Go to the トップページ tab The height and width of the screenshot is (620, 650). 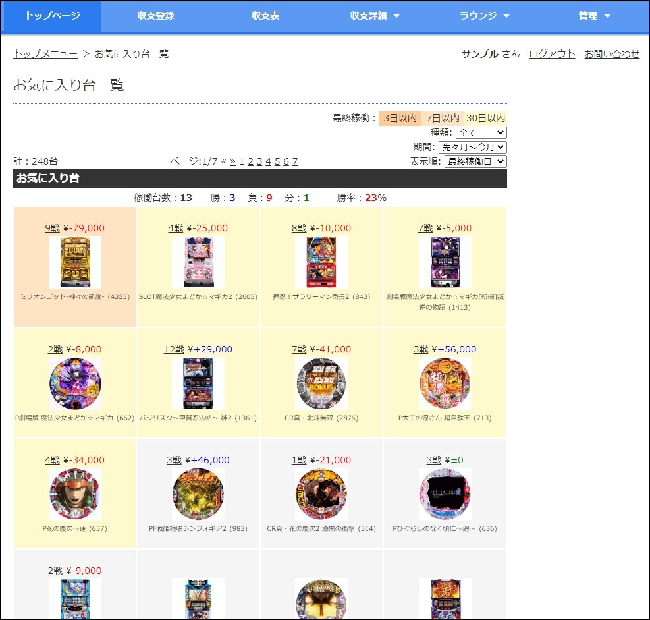click(53, 16)
